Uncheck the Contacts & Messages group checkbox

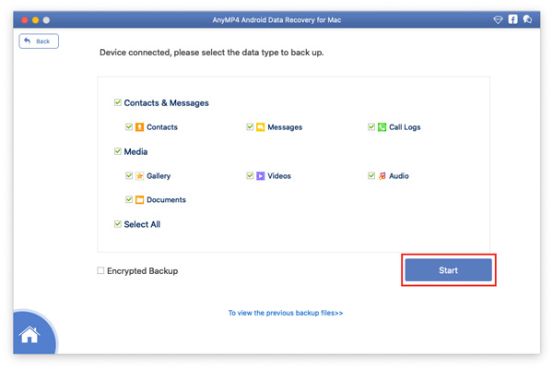click(118, 102)
